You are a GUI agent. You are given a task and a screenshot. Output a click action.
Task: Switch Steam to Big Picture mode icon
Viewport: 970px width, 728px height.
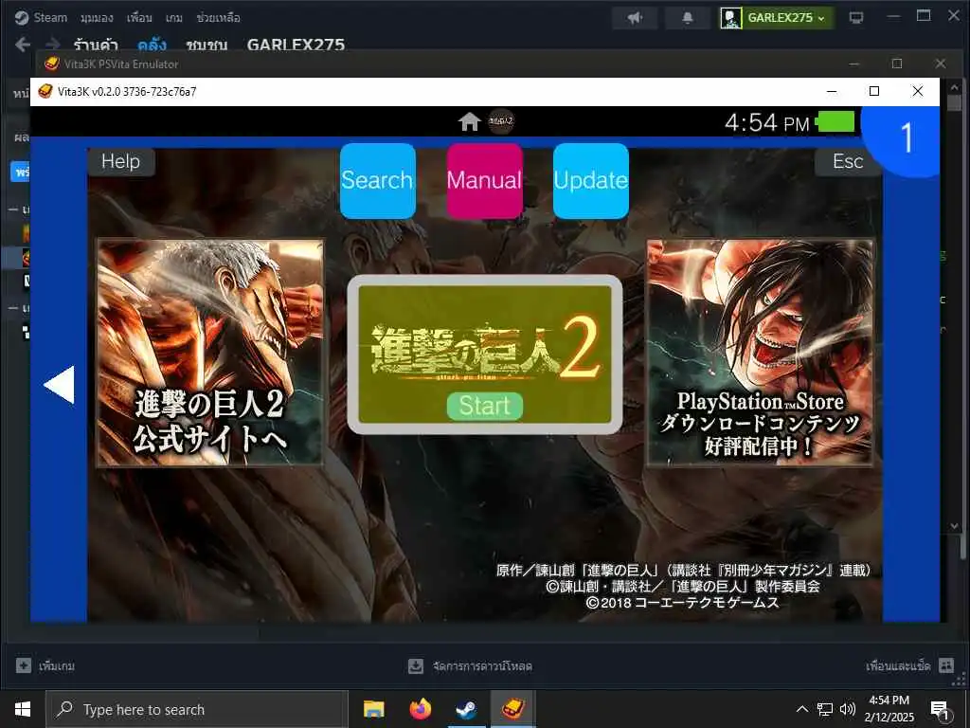[856, 17]
